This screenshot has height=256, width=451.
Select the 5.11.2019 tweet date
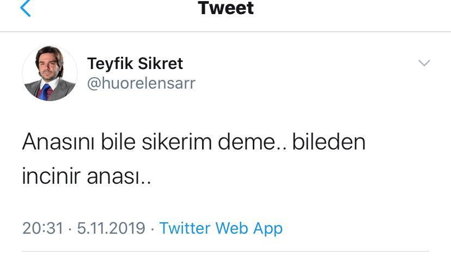111,228
